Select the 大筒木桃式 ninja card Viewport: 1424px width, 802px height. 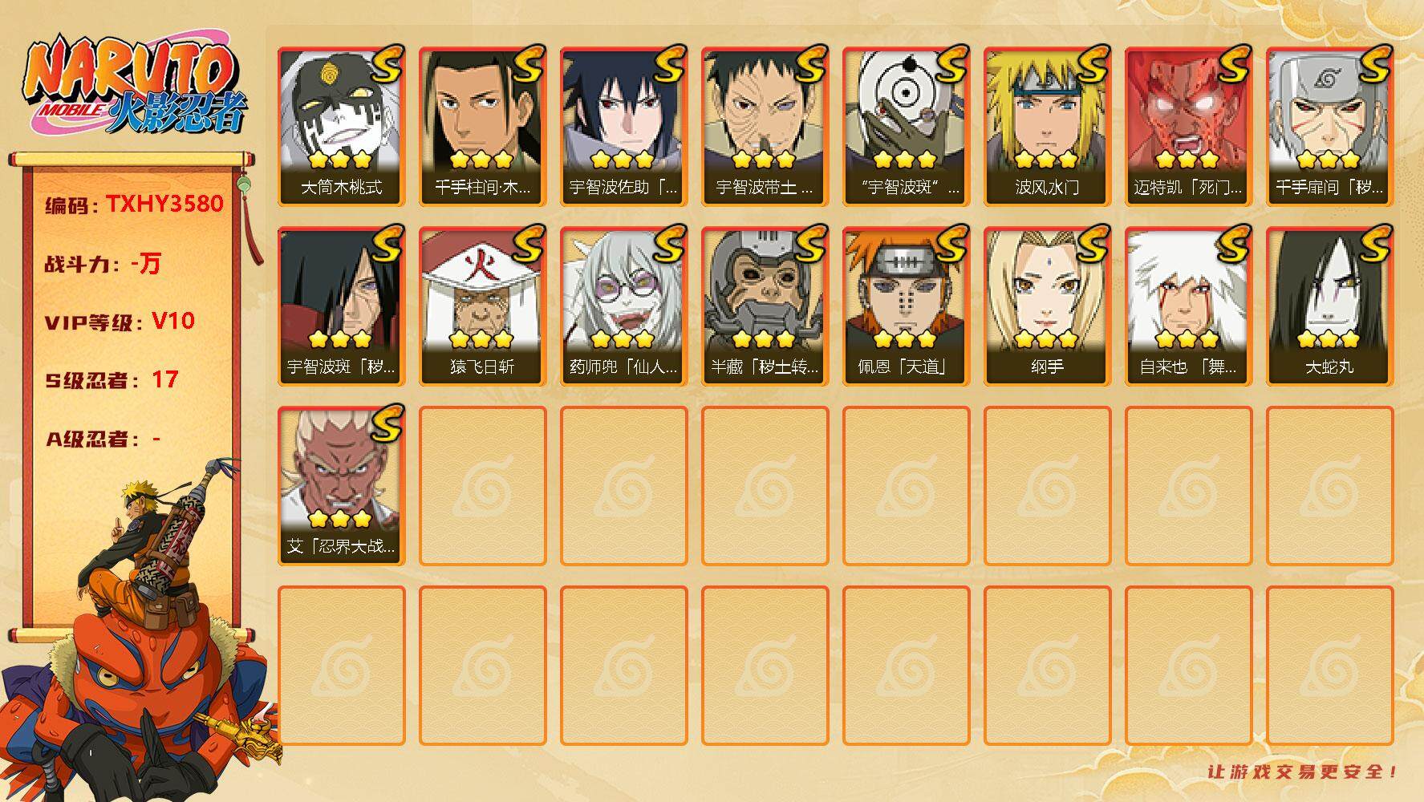click(x=341, y=127)
